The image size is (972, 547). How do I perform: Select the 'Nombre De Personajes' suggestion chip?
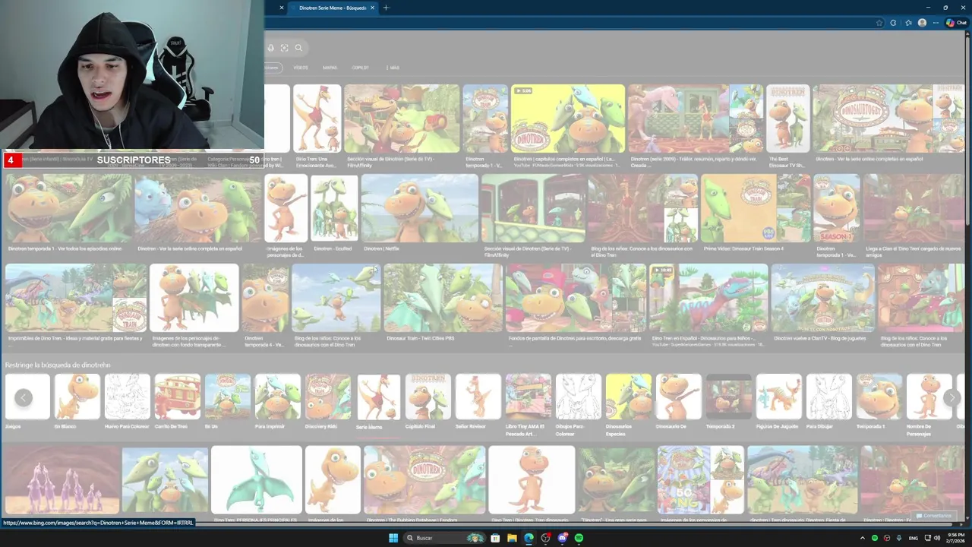point(929,404)
